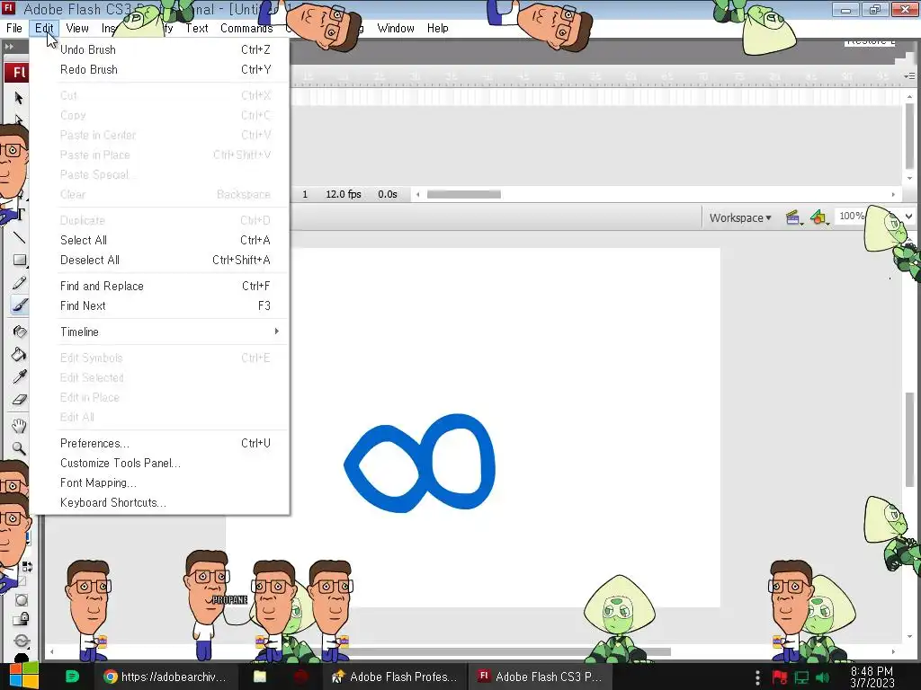Open the Edit Scene clapperboard dropdown
This screenshot has width=921, height=690.
(x=794, y=217)
